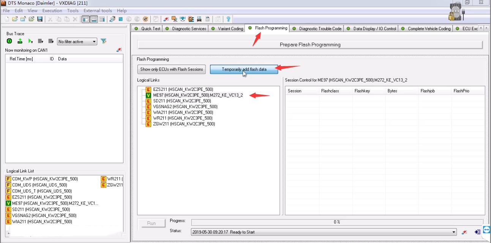Open the File menu
The height and width of the screenshot is (243, 491).
(7, 10)
